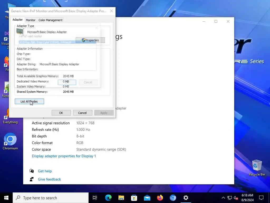Launch Microsoft Edge from the taskbar
The width and height of the screenshot is (270, 203).
[x=108, y=198]
